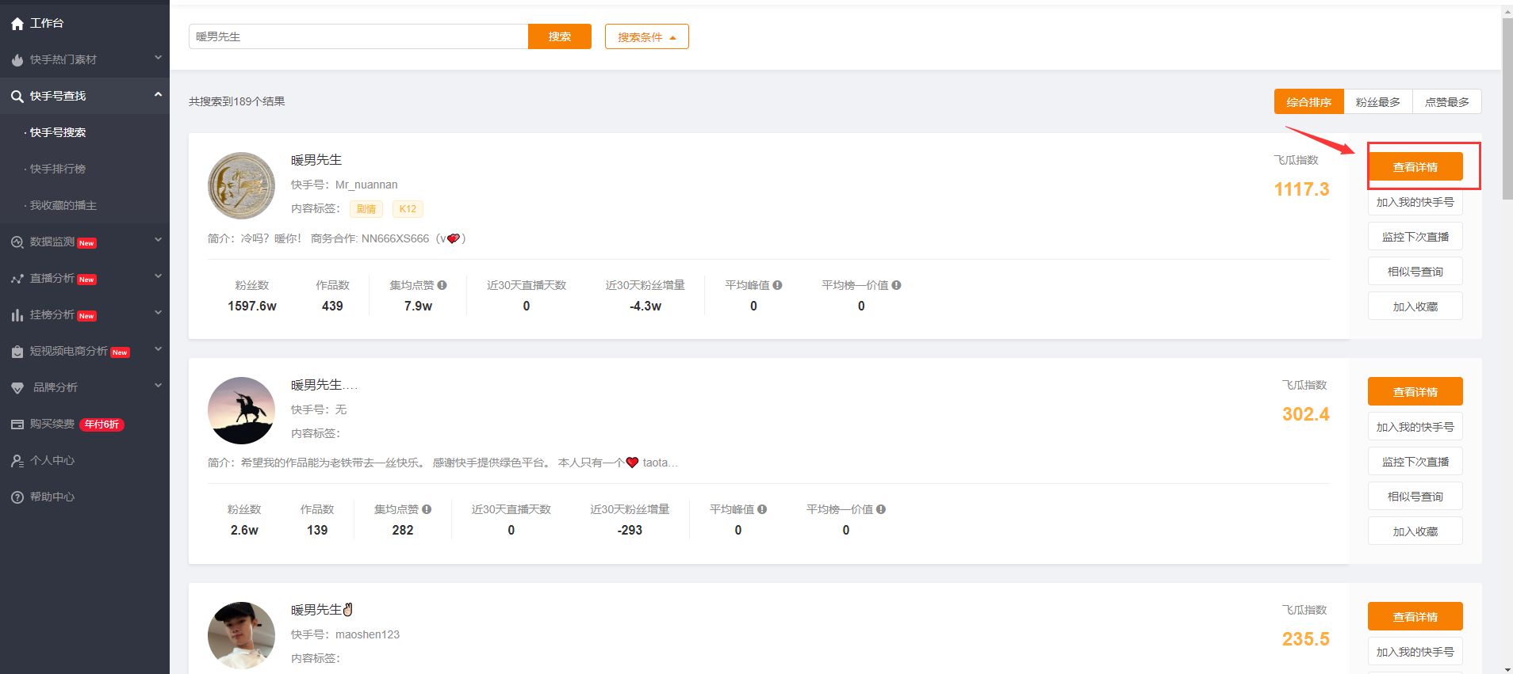This screenshot has height=674, width=1513.
Task: Click the page vertical scrollbar thumb
Action: (1507, 109)
